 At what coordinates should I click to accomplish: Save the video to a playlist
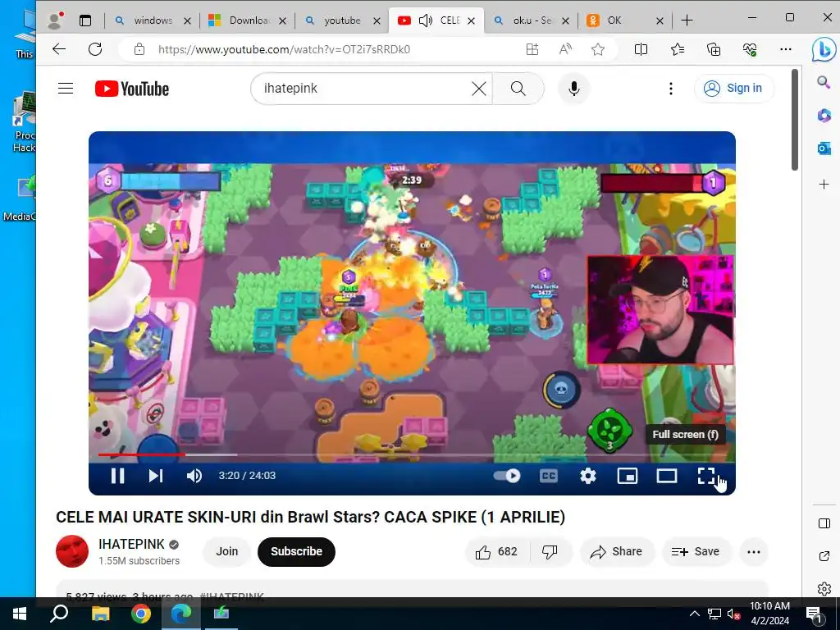[x=696, y=551]
